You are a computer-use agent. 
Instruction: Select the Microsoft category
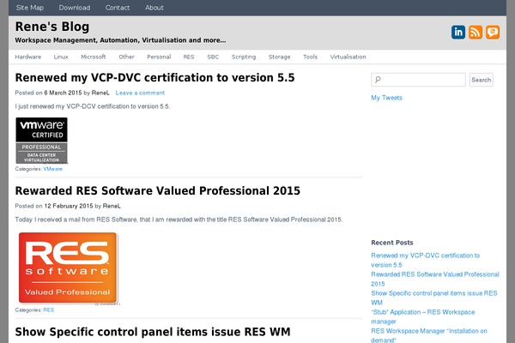coord(94,57)
